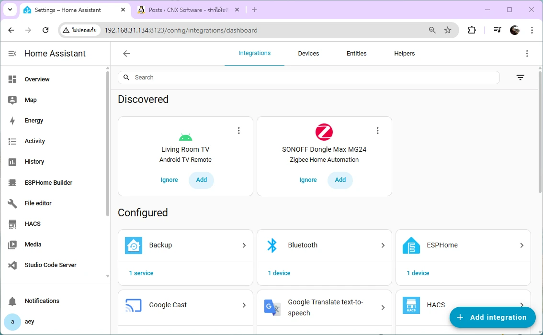Viewport: 543px width, 335px height.
Task: Switch to the Devices tab
Action: pyautogui.click(x=308, y=54)
